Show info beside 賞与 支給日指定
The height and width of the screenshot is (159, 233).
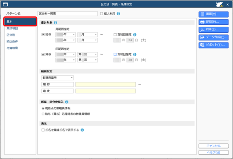(135, 54)
